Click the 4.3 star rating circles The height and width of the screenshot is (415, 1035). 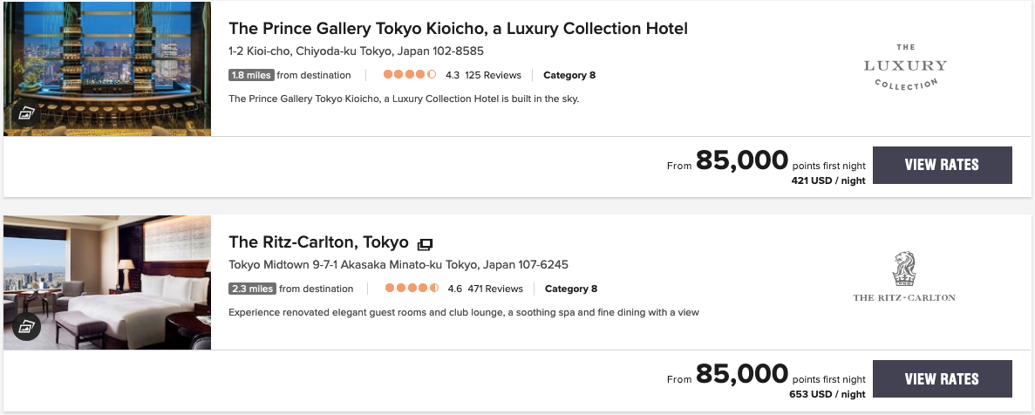coord(409,75)
